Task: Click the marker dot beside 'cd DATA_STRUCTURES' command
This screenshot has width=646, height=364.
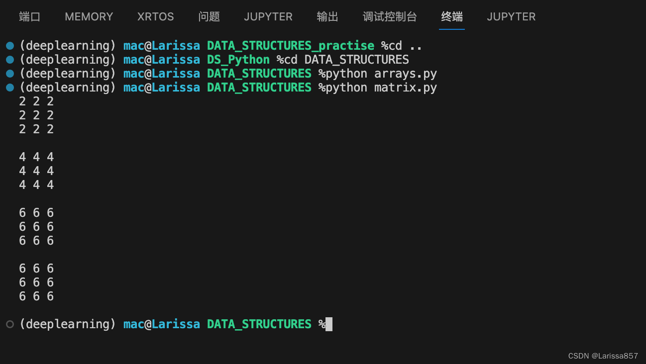Action: (x=10, y=60)
